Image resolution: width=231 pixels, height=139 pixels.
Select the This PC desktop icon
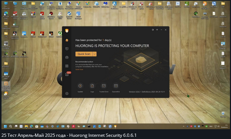[x=6, y=5]
